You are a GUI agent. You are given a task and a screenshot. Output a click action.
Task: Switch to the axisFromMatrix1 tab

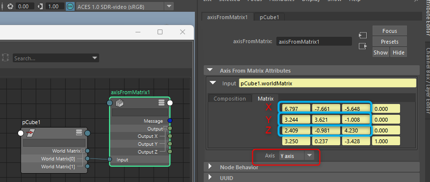(x=227, y=17)
